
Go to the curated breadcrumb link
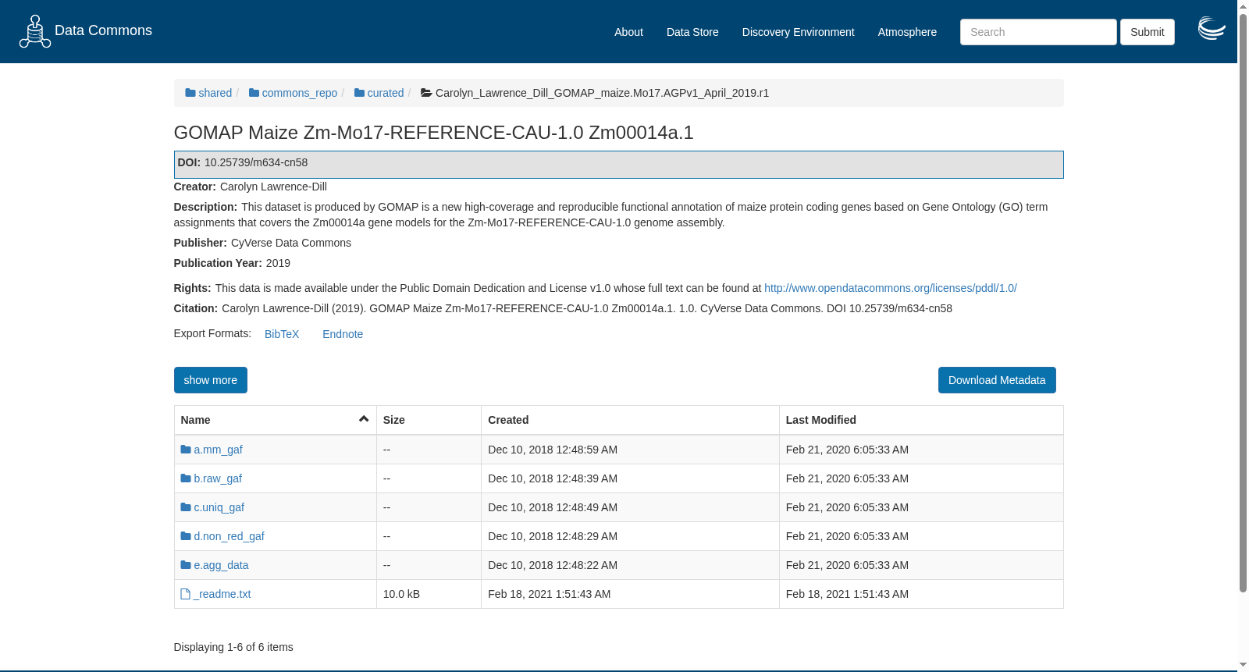(x=386, y=93)
